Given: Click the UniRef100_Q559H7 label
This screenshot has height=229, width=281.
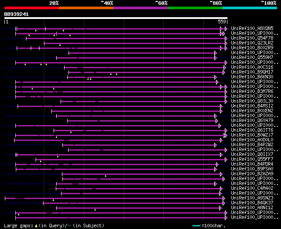Looking at the screenshot, I should [x=252, y=58].
